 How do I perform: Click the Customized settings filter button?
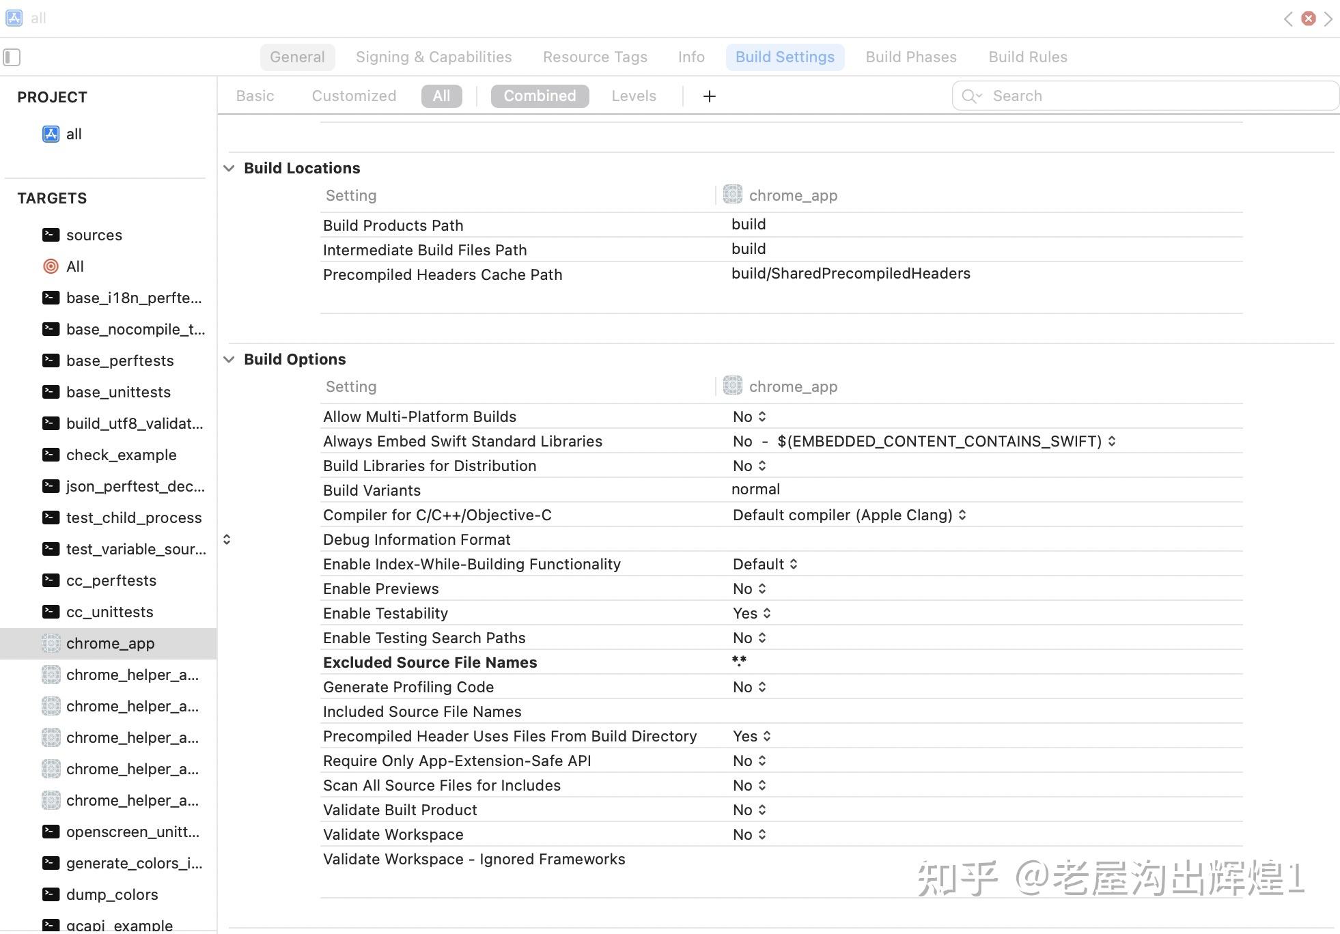354,96
